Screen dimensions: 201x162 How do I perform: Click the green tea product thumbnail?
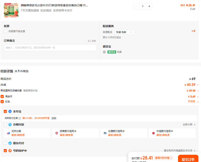(11, 10)
